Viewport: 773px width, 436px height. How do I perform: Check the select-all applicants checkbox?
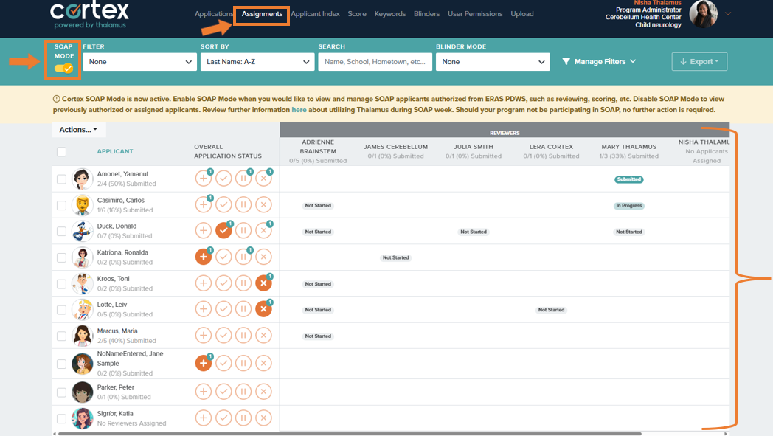click(x=61, y=151)
